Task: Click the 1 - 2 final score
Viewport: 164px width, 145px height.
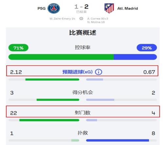Action: pos(81,7)
